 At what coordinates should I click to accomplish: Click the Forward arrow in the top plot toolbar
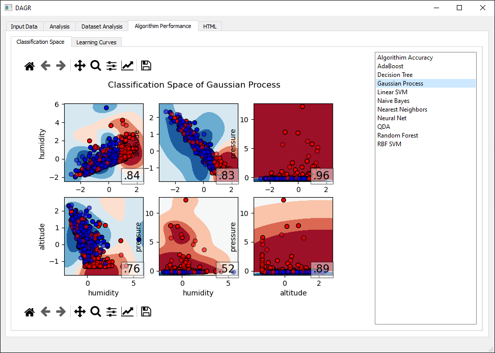[61, 66]
